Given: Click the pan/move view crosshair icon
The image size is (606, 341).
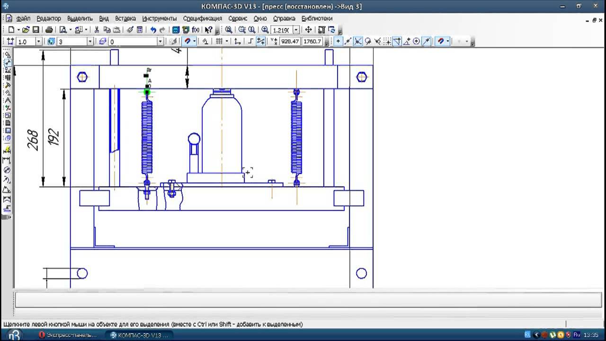Looking at the screenshot, I should tap(308, 30).
